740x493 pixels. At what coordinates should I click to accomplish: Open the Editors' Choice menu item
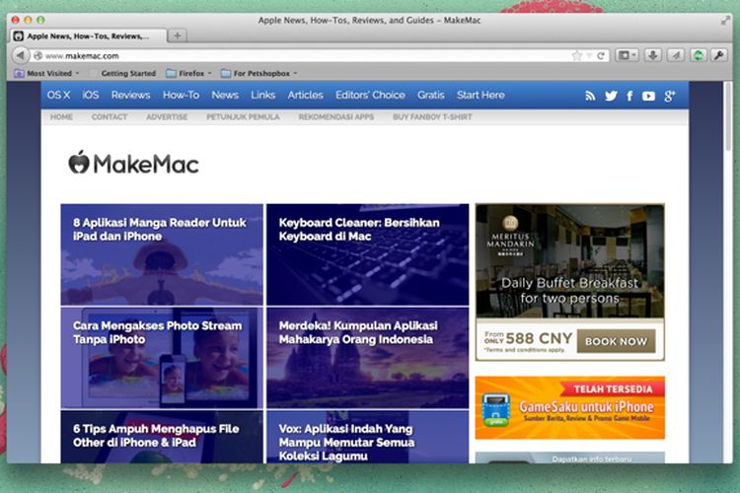370,95
